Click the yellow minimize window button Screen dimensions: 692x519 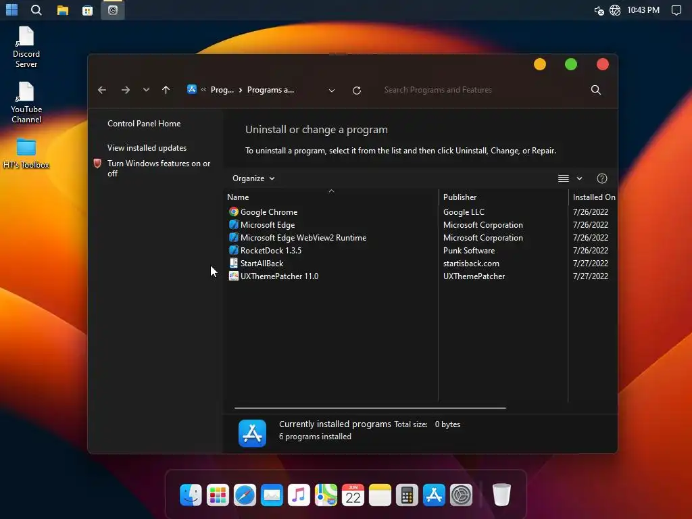pos(540,64)
